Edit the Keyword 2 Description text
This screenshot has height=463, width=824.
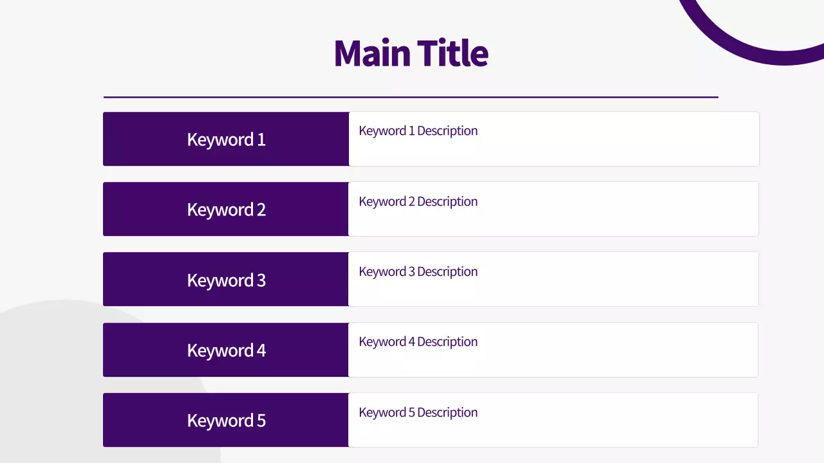pyautogui.click(x=418, y=202)
